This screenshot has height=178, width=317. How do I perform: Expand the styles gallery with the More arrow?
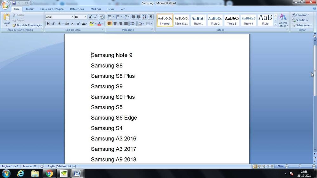(x=275, y=24)
